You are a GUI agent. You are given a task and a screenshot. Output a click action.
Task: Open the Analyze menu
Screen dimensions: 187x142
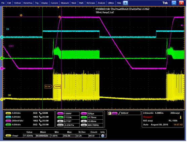[x=101, y=3]
